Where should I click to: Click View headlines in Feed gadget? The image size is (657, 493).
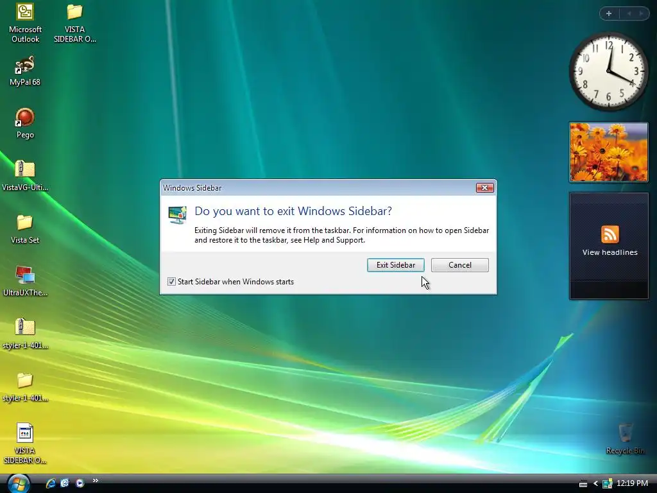(610, 252)
